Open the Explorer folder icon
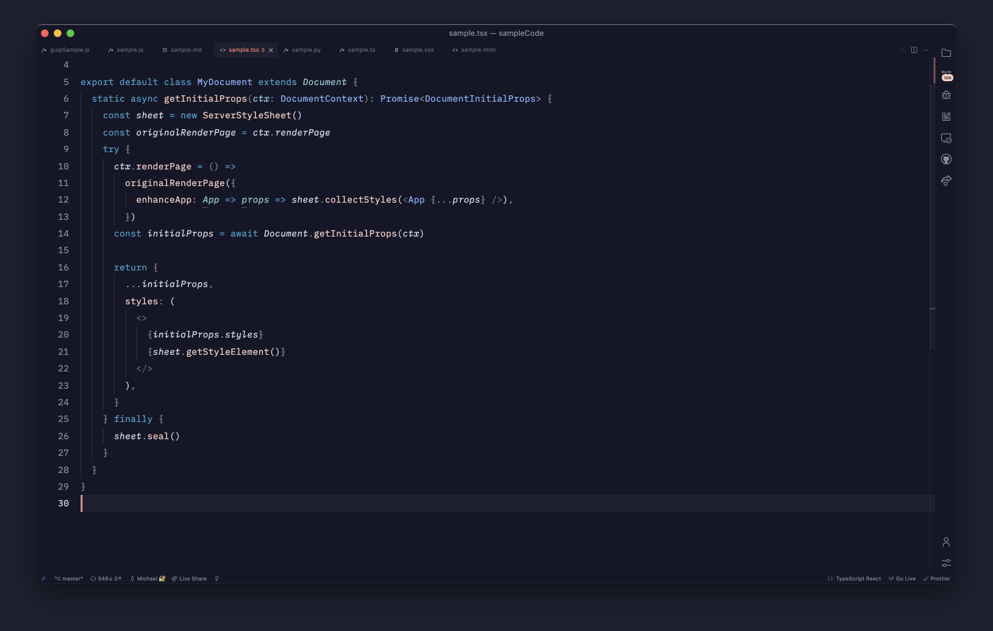Image resolution: width=993 pixels, height=631 pixels. coord(946,53)
